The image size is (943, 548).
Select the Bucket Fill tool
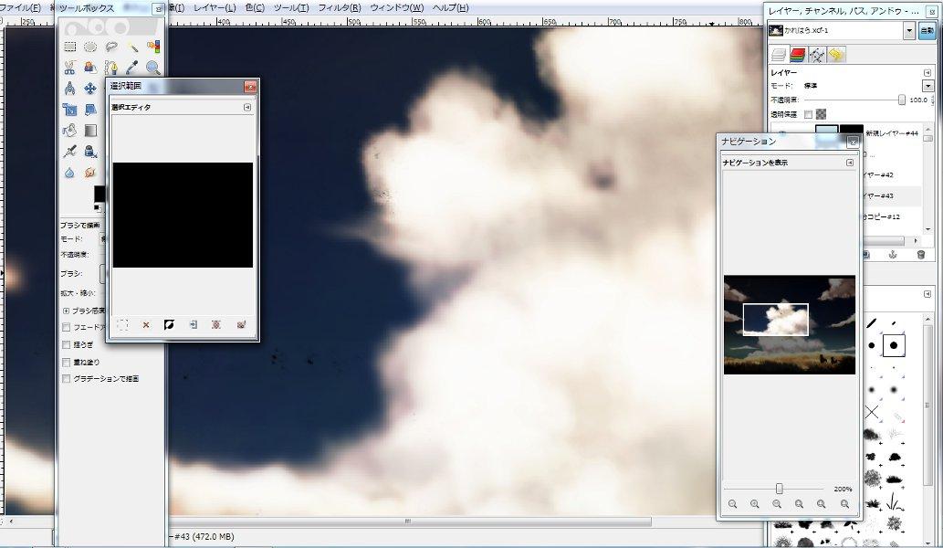click(69, 131)
